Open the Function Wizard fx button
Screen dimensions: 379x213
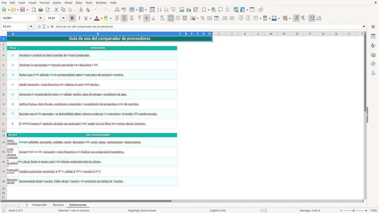39,27
